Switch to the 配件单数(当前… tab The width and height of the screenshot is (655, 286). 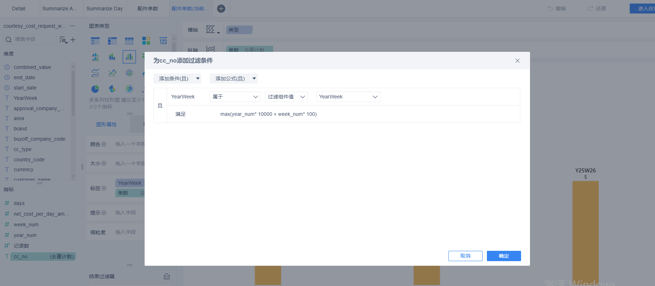(191, 9)
